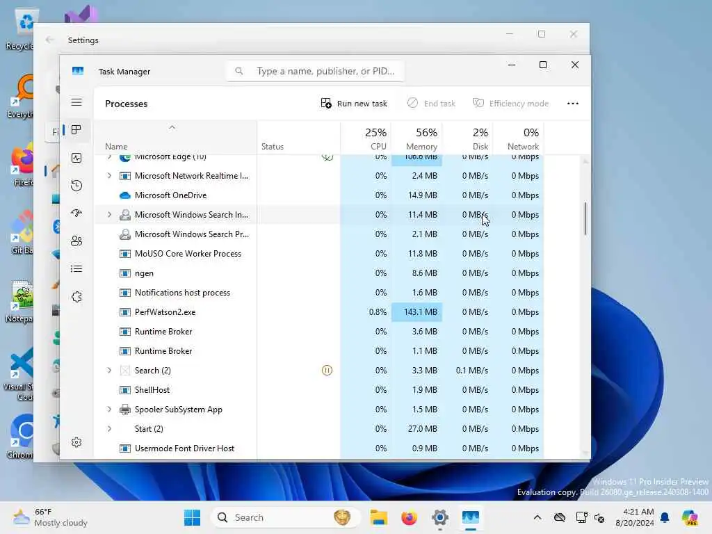Expand Microsoft Network Realtime process group
The image size is (712, 534).
pyautogui.click(x=109, y=176)
